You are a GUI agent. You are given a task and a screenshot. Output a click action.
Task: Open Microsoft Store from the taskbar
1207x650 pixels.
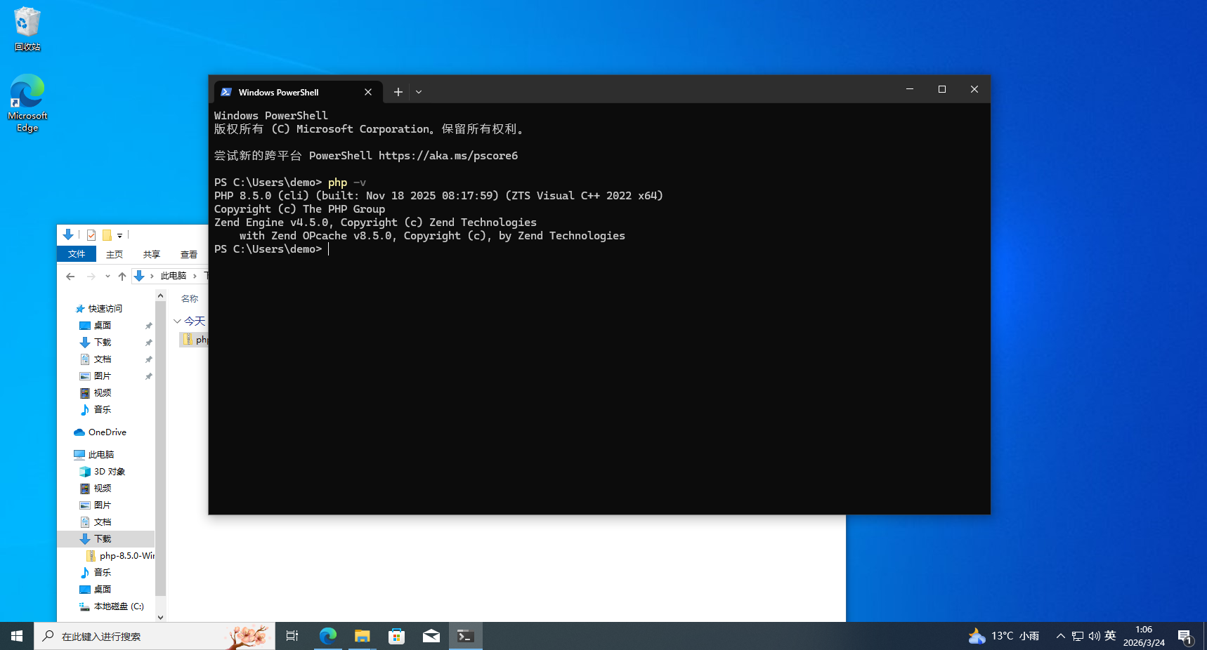point(397,636)
